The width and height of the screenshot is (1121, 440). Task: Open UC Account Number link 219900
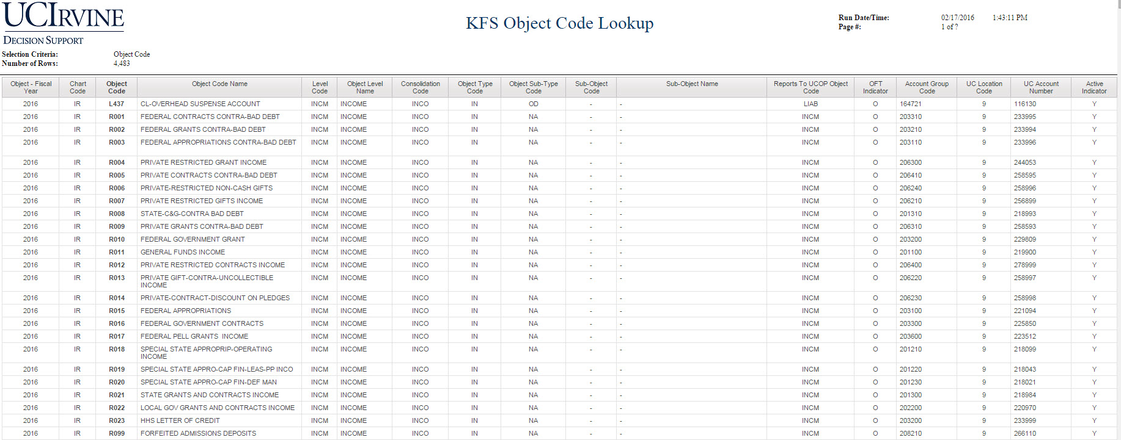tap(1025, 252)
